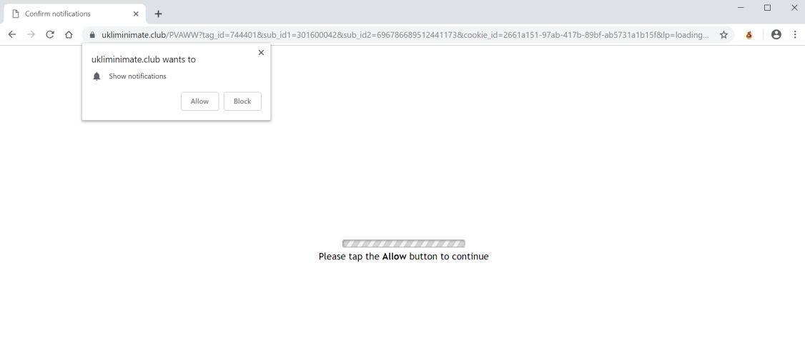Open Chrome's three-dot menu

click(795, 34)
